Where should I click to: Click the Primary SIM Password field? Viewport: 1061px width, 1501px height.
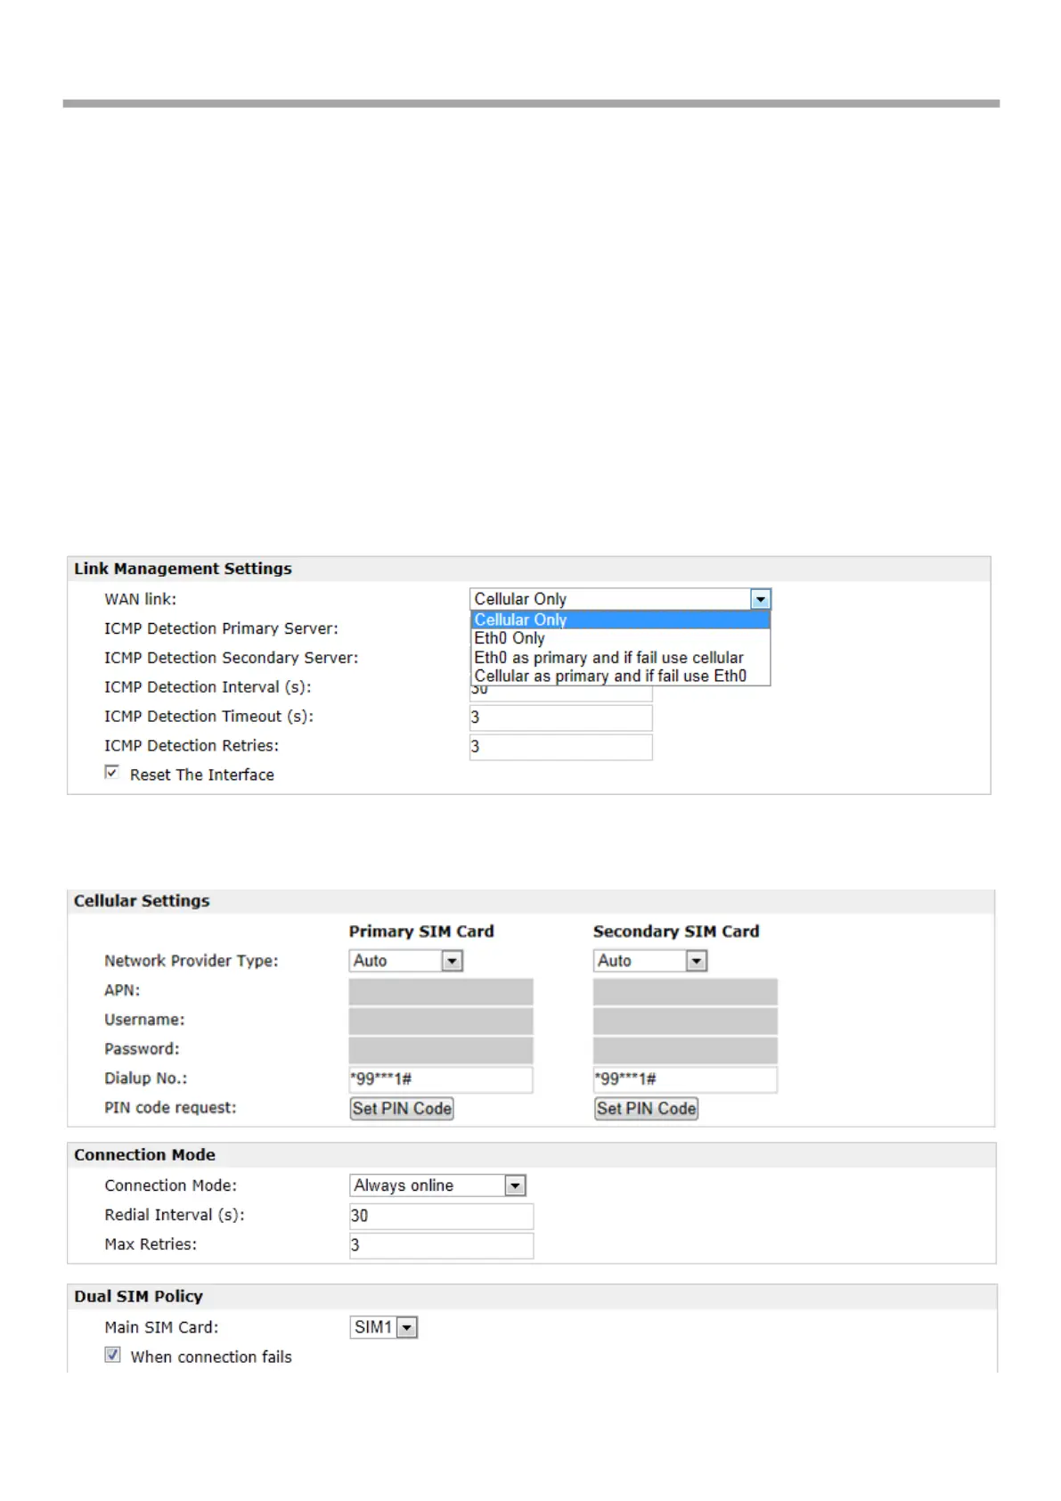[x=441, y=1050]
